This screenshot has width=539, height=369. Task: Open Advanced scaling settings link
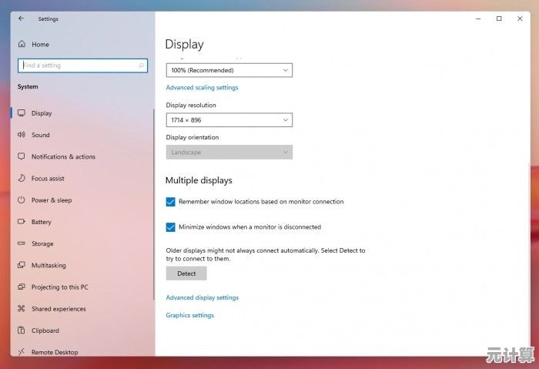tap(202, 88)
